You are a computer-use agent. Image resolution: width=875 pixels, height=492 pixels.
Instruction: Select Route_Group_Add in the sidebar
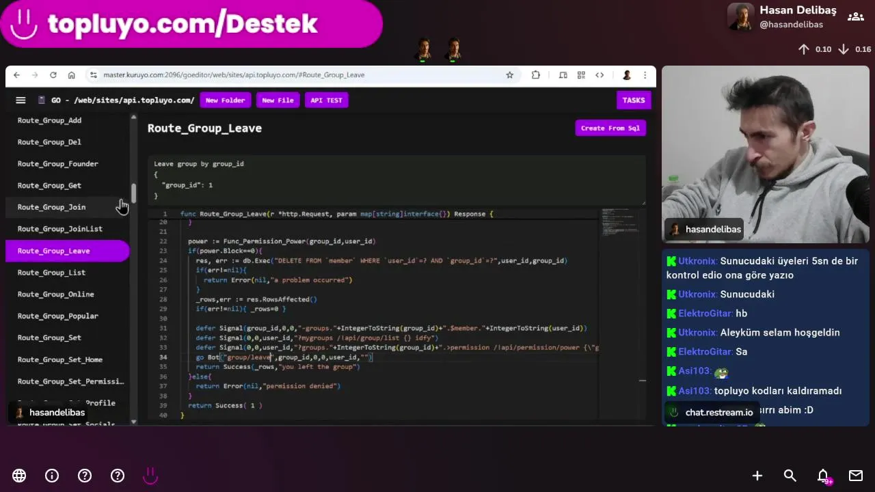coord(67,120)
